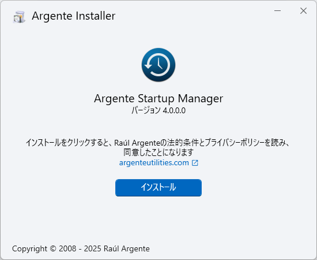Click the 同意したことになります text line
Screen dimensions: 317x260
coord(158,153)
